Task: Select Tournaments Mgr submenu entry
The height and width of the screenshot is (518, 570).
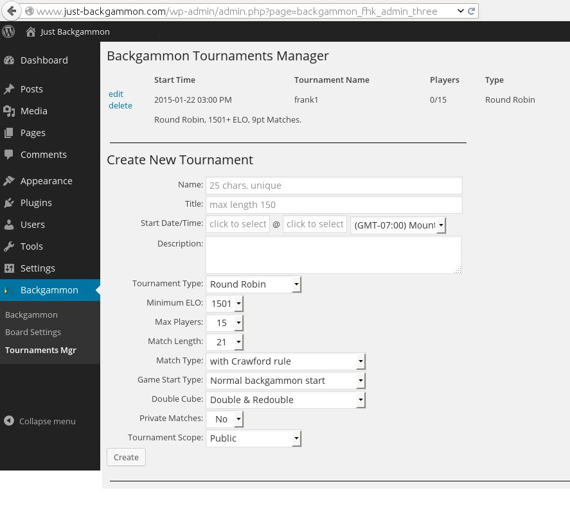Action: (40, 350)
